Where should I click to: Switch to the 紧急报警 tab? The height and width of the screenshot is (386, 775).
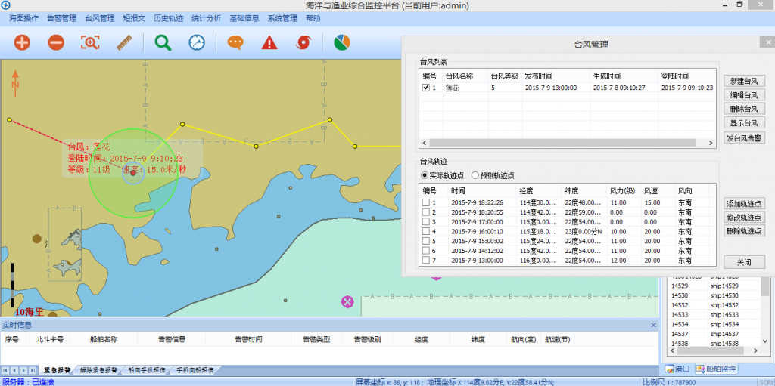tap(56, 369)
